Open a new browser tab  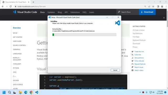tap(33, 2)
